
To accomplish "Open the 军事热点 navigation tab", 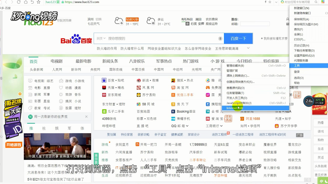I will (164, 61).
